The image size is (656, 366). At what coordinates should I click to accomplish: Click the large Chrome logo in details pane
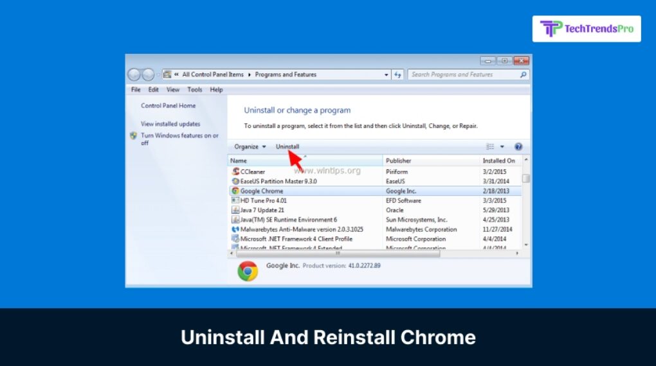[248, 271]
